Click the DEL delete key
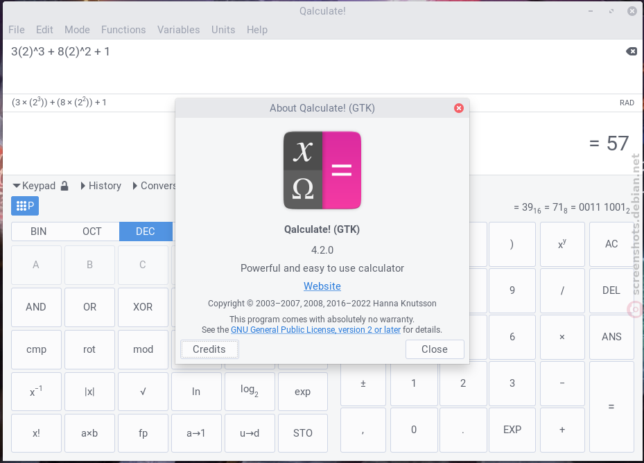 [x=611, y=290]
